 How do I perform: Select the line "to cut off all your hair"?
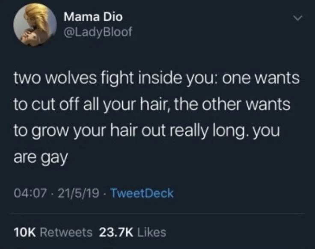(x=152, y=105)
